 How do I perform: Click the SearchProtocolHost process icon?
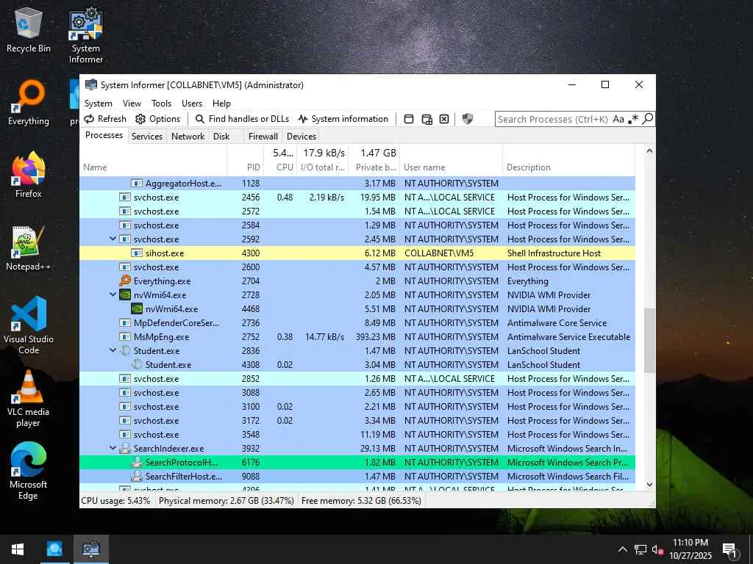coord(137,463)
